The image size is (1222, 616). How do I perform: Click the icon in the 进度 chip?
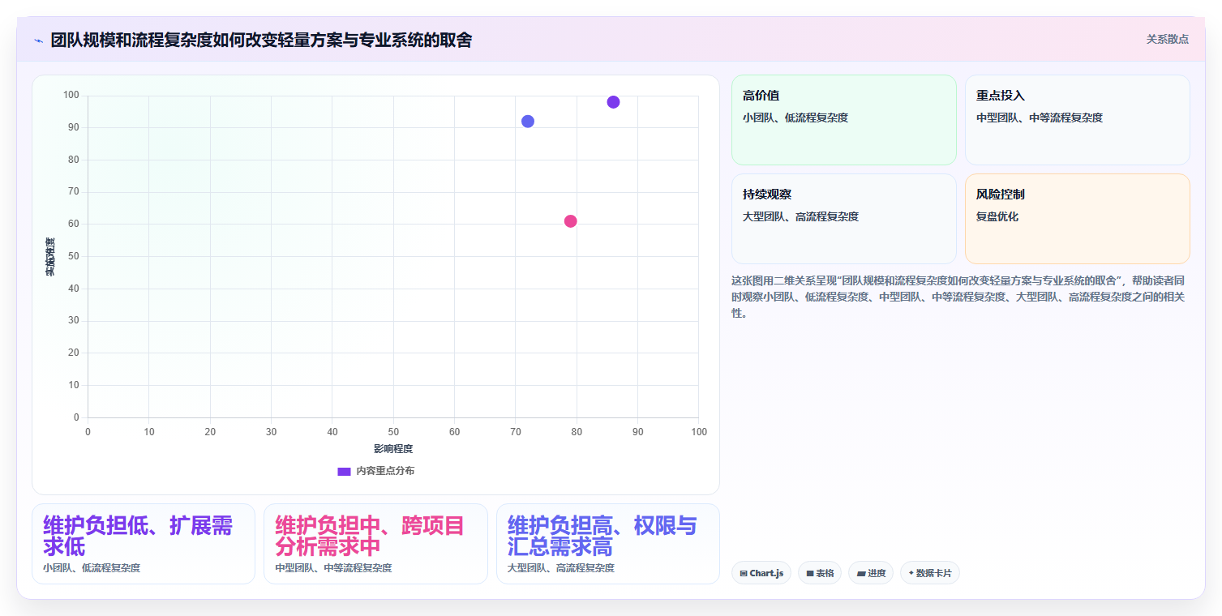pyautogui.click(x=861, y=574)
